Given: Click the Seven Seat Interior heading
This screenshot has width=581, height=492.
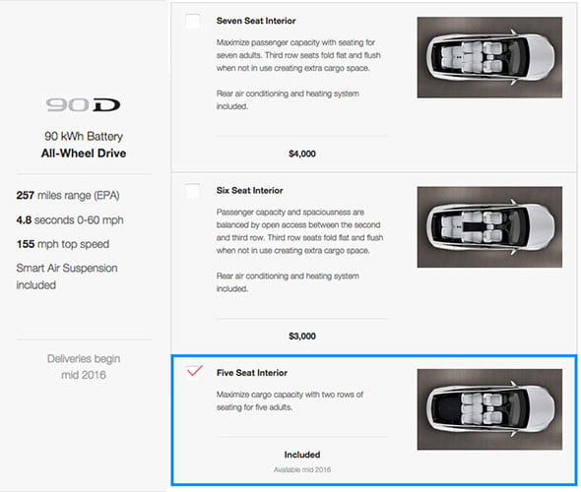Looking at the screenshot, I should point(256,21).
